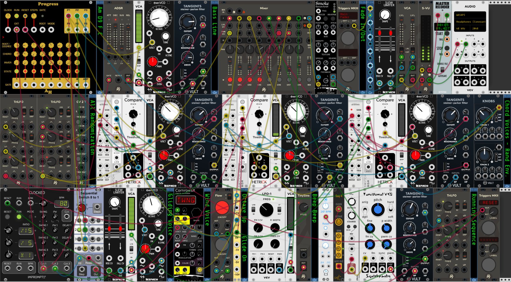Click the Audio module input 1 jack
Screen dimensions: 511x282
pyautogui.click(x=457, y=44)
